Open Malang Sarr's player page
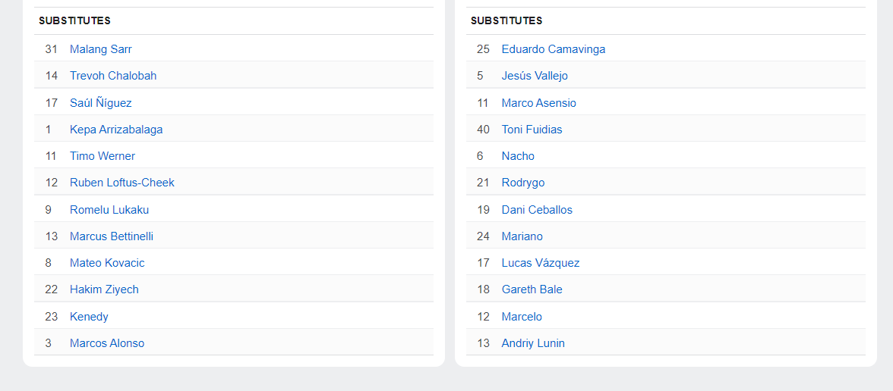Screen dimensions: 893x391 pos(101,49)
